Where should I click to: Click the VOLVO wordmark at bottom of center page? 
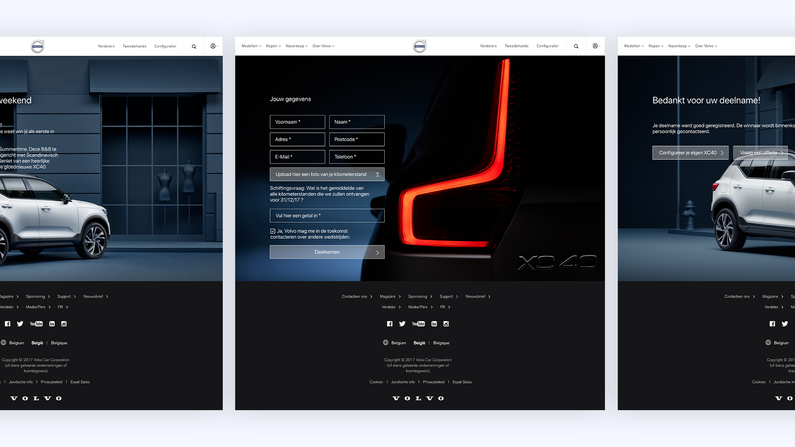418,398
